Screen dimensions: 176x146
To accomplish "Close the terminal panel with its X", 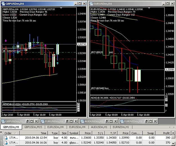I will [x=1, y=132].
